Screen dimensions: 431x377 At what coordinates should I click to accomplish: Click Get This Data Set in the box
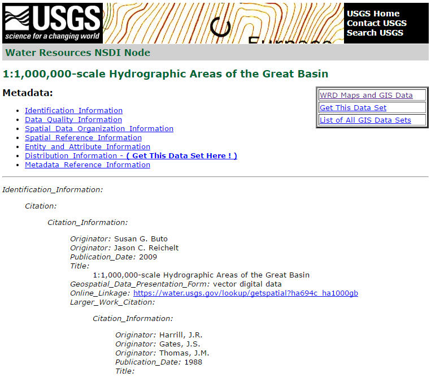[353, 108]
